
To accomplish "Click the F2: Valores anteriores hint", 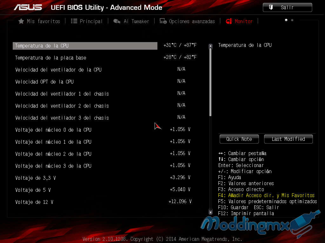I will point(246,183).
